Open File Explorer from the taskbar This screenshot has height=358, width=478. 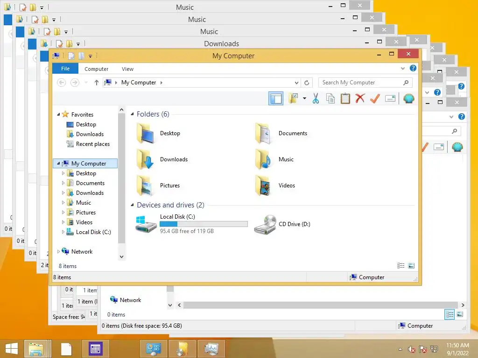pos(36,349)
